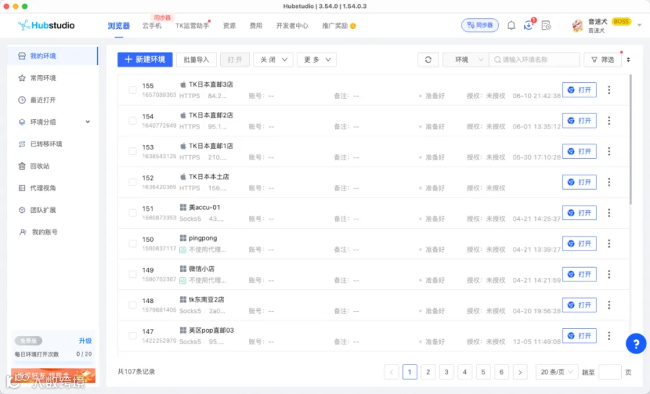Click the 同步器 button in header
This screenshot has width=650, height=394.
480,25
